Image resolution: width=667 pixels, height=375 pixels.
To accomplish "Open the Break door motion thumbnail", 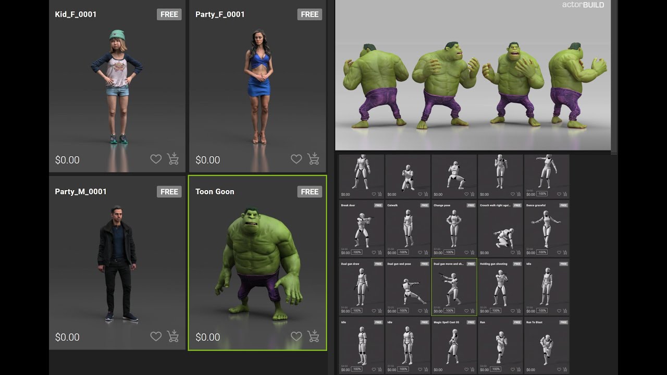I will 361,228.
